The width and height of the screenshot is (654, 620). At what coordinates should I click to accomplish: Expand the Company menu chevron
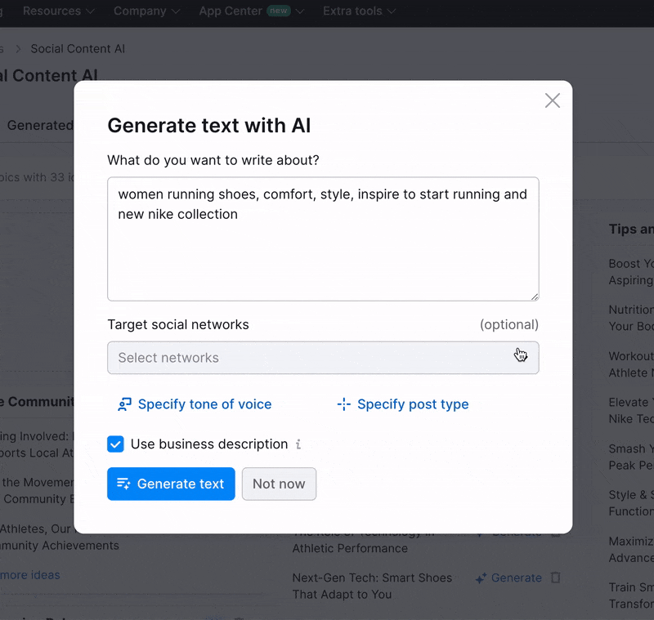point(173,11)
